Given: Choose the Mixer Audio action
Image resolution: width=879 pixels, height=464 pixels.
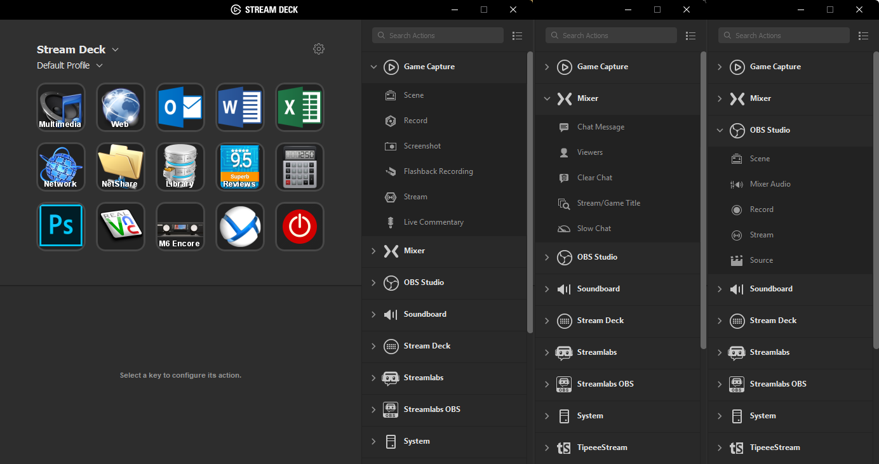Looking at the screenshot, I should [770, 184].
